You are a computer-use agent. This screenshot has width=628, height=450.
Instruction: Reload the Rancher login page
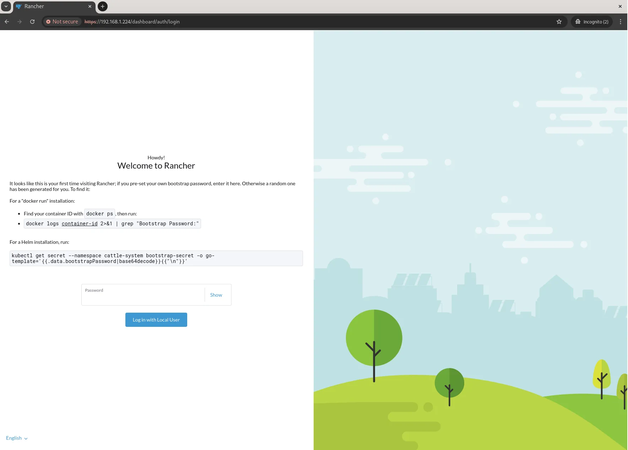[32, 22]
